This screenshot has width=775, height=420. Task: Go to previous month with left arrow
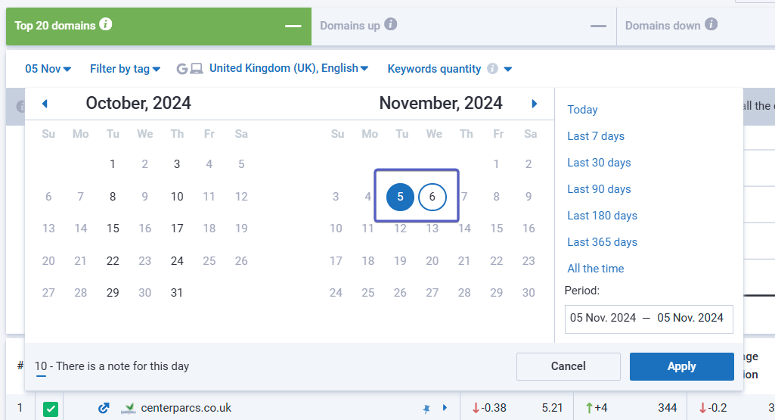coord(45,104)
